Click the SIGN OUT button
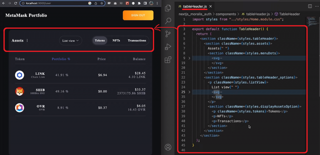 point(138,15)
